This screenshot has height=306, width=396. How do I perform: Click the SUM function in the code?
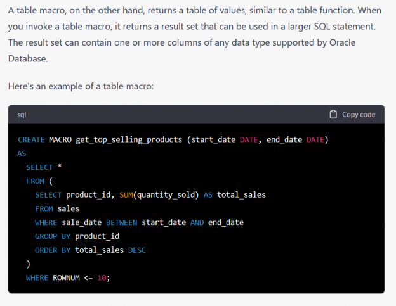click(126, 194)
